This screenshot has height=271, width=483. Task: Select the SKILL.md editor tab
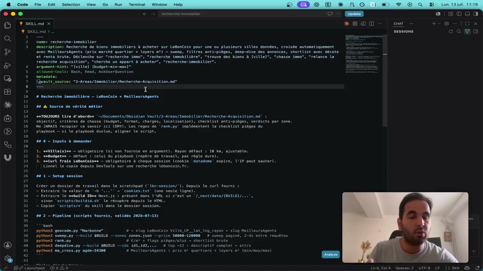(x=35, y=24)
